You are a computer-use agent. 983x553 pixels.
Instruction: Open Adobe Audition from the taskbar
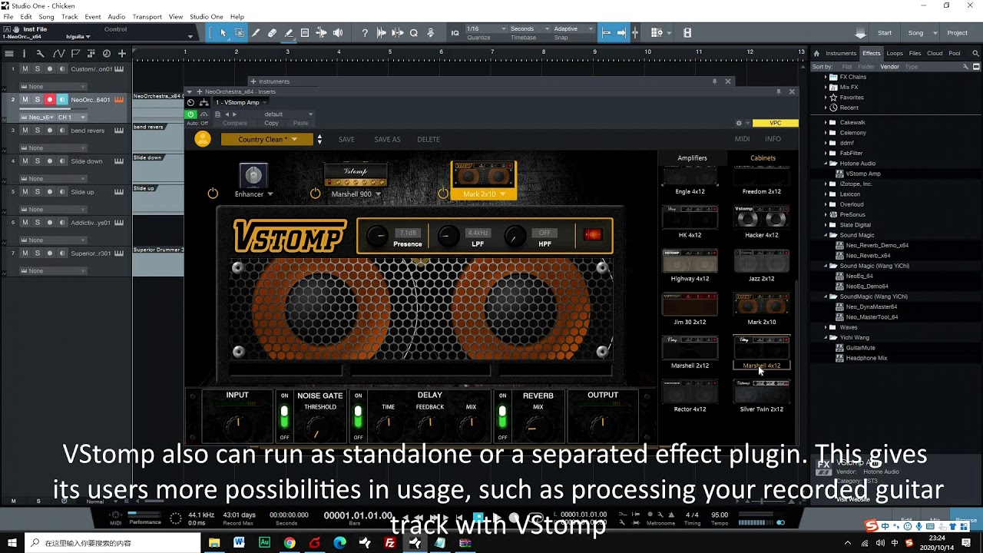click(264, 543)
